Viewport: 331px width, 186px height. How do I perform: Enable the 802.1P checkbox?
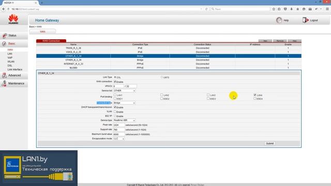(115, 116)
